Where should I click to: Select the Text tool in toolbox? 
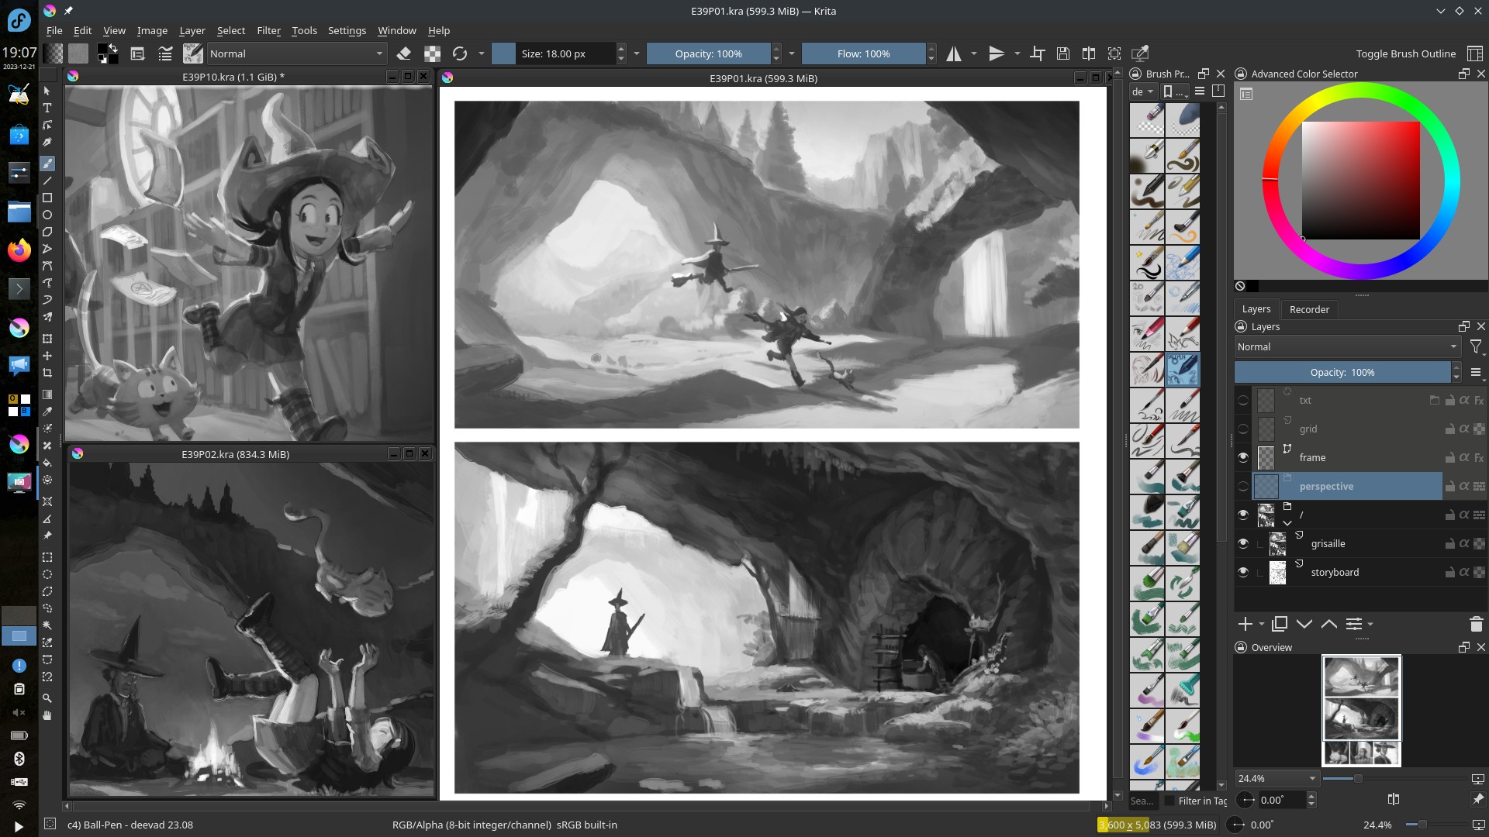point(47,108)
